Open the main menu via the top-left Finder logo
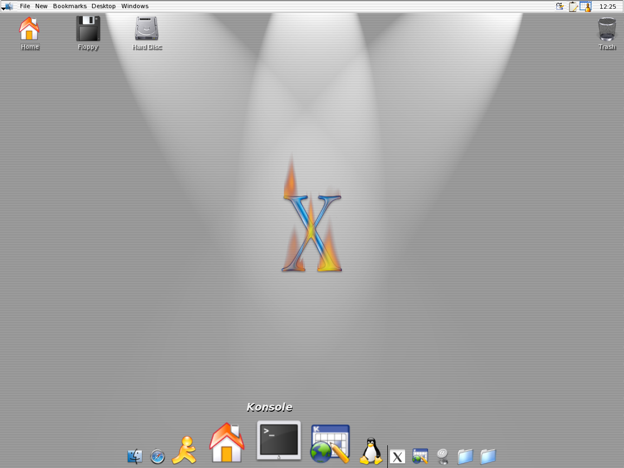This screenshot has width=624, height=468. point(8,6)
